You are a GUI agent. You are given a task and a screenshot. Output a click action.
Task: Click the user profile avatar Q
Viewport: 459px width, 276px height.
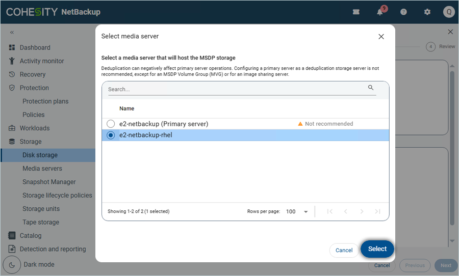tap(448, 12)
